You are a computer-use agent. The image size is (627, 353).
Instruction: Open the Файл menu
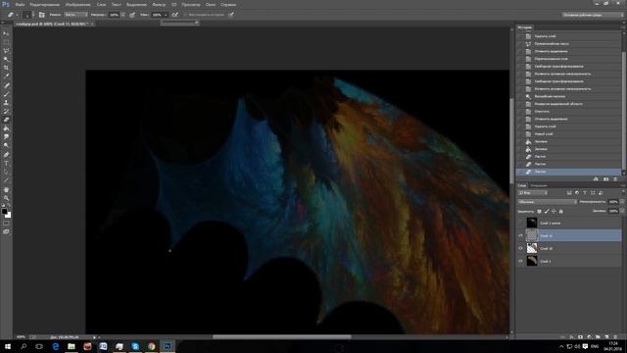click(20, 4)
